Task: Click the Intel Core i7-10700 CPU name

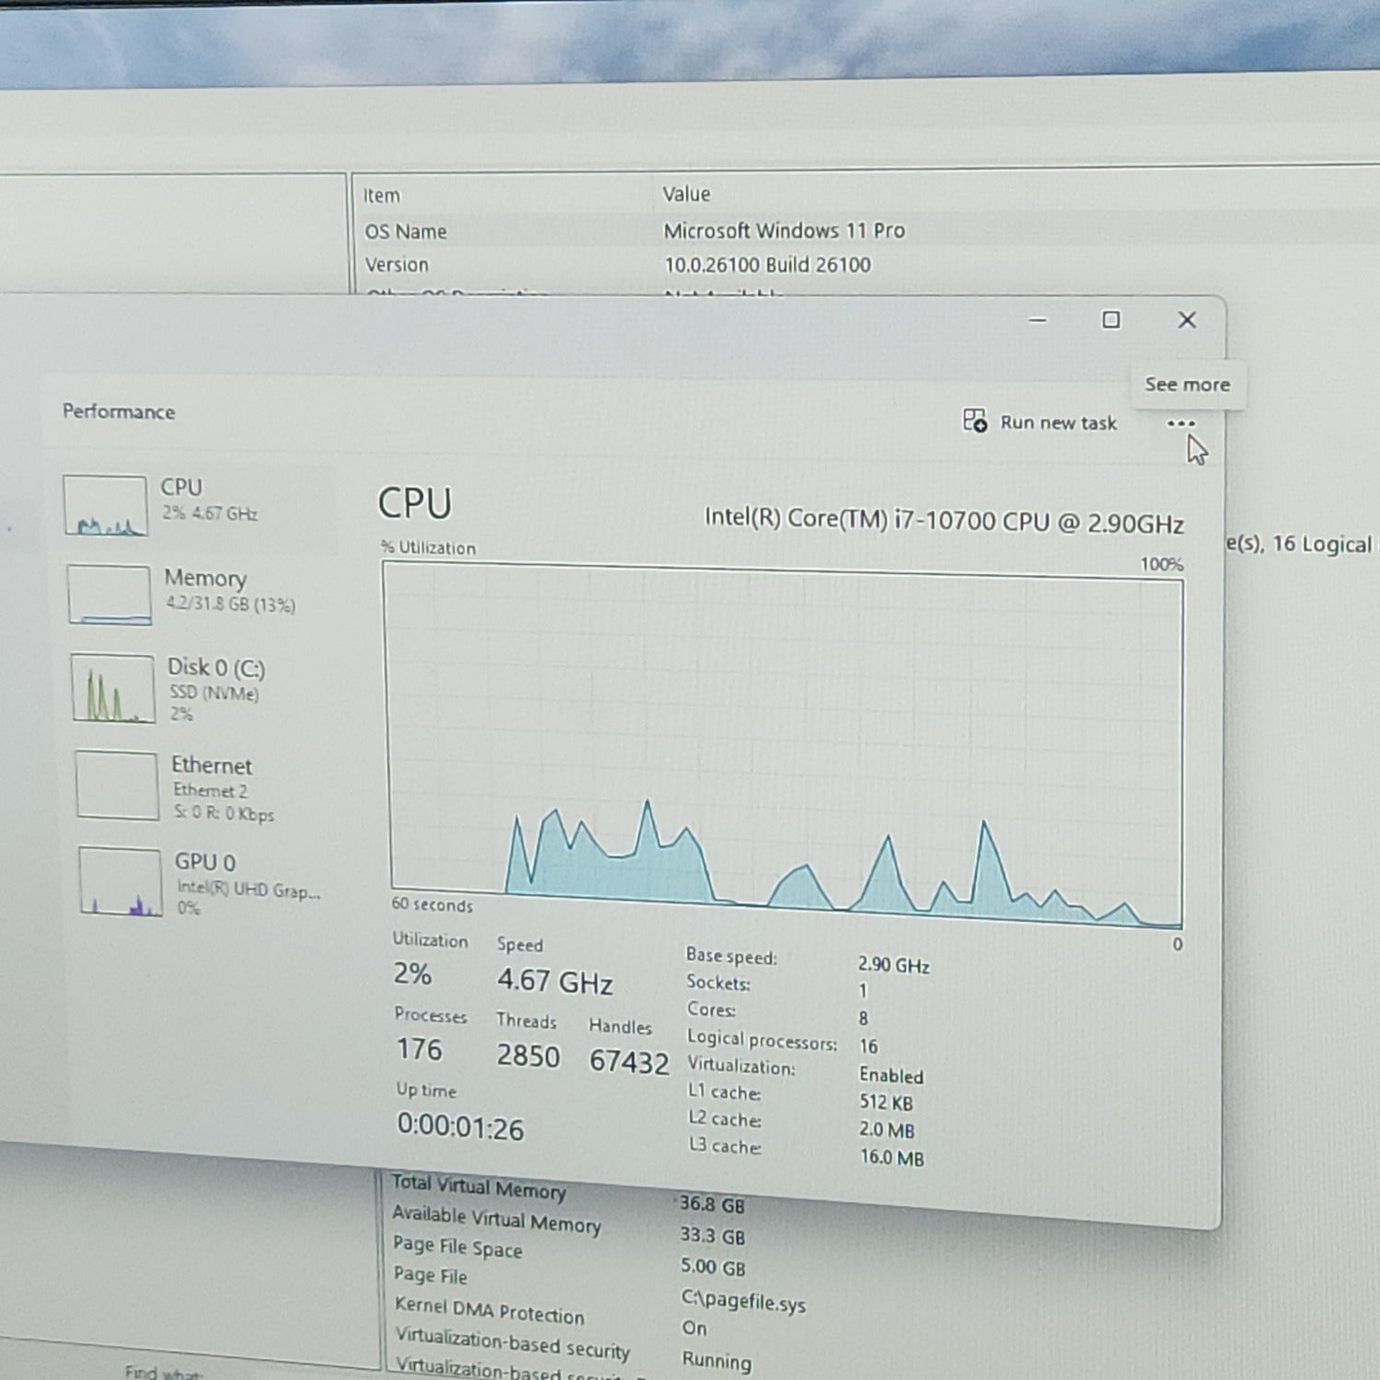Action: (x=944, y=521)
